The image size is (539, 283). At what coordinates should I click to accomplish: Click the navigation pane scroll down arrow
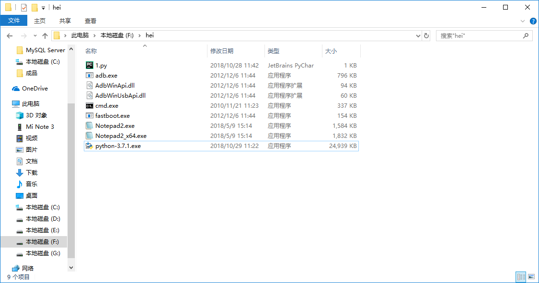click(x=71, y=268)
